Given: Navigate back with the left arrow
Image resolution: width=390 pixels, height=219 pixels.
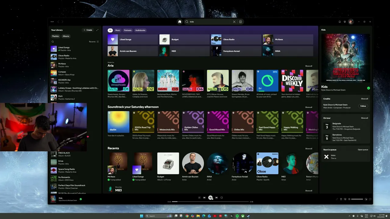Looking at the screenshot, I should [x=58, y=22].
